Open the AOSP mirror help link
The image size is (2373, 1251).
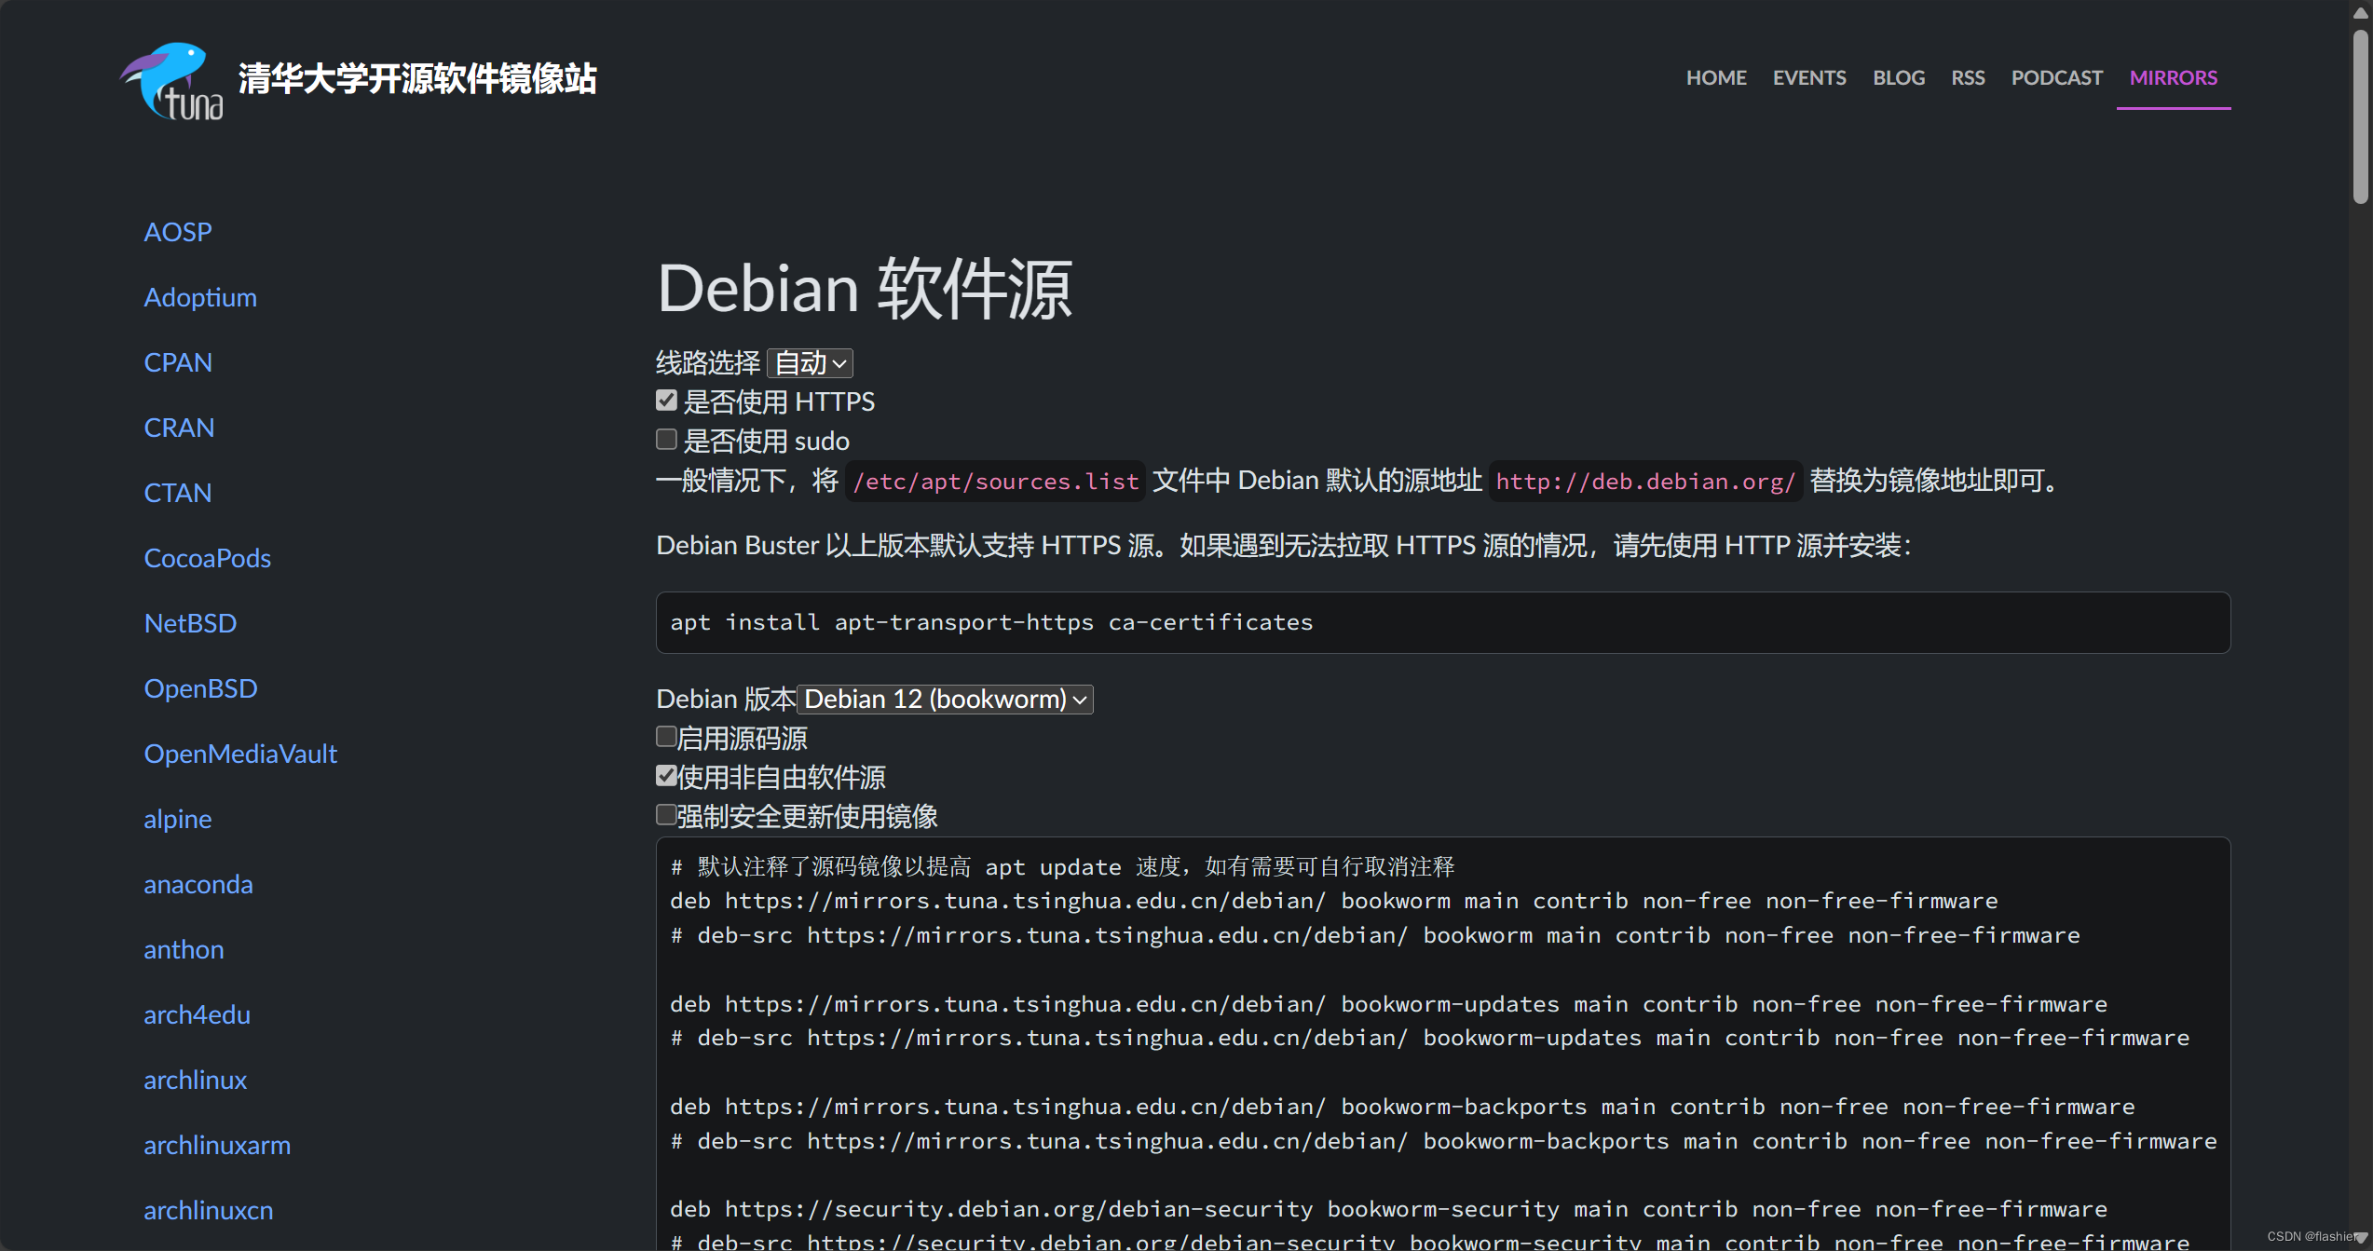(177, 232)
